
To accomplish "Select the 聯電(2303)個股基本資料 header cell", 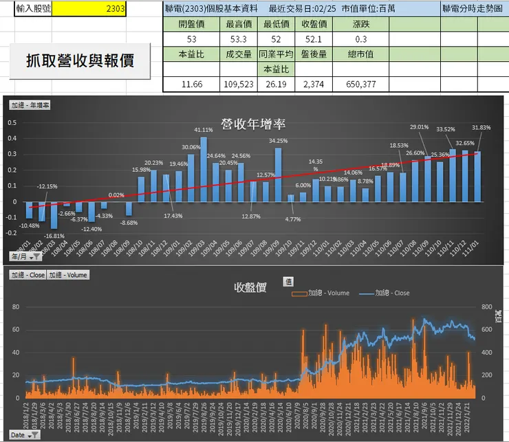I will [x=302, y=9].
